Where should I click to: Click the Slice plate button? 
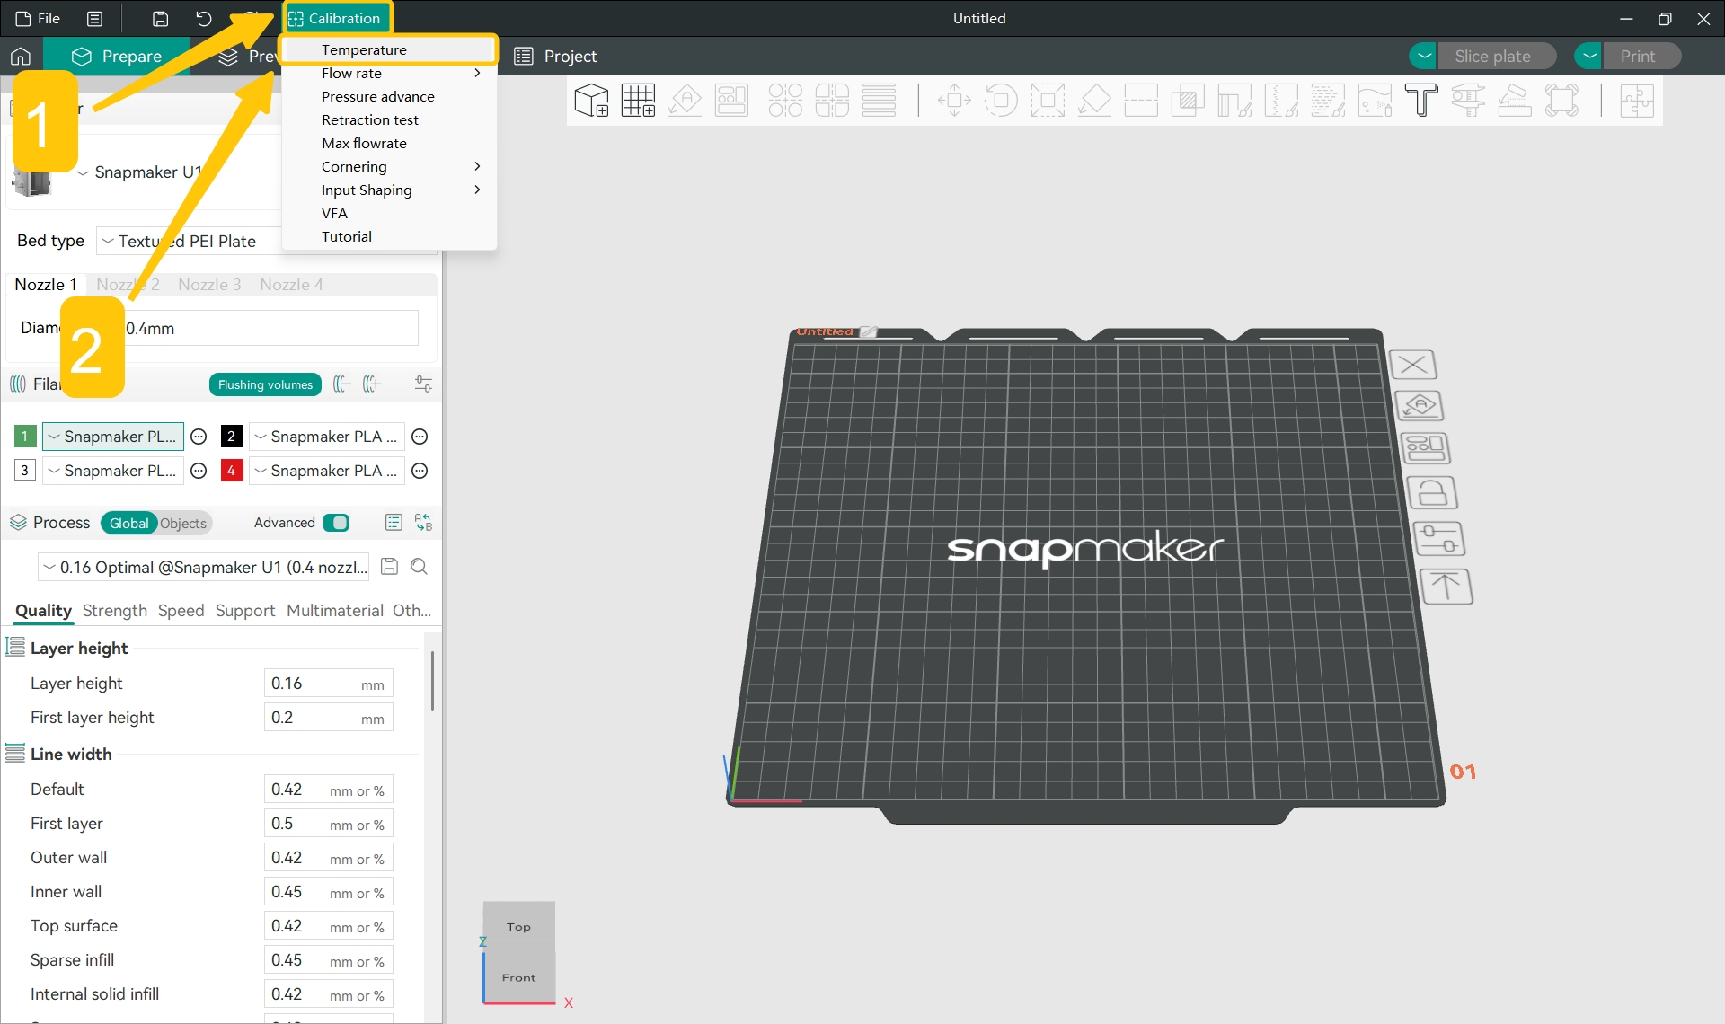[1497, 57]
